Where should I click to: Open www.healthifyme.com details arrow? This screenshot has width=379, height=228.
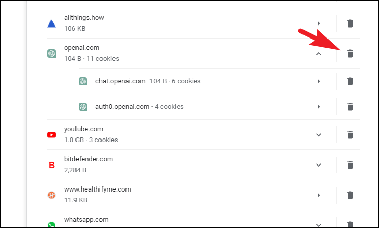coord(319,195)
